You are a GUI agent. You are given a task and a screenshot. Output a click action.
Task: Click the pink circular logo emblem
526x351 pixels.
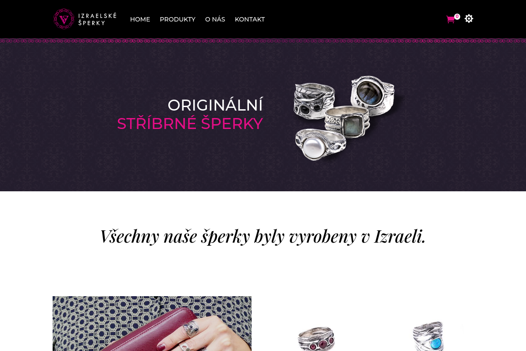(64, 19)
